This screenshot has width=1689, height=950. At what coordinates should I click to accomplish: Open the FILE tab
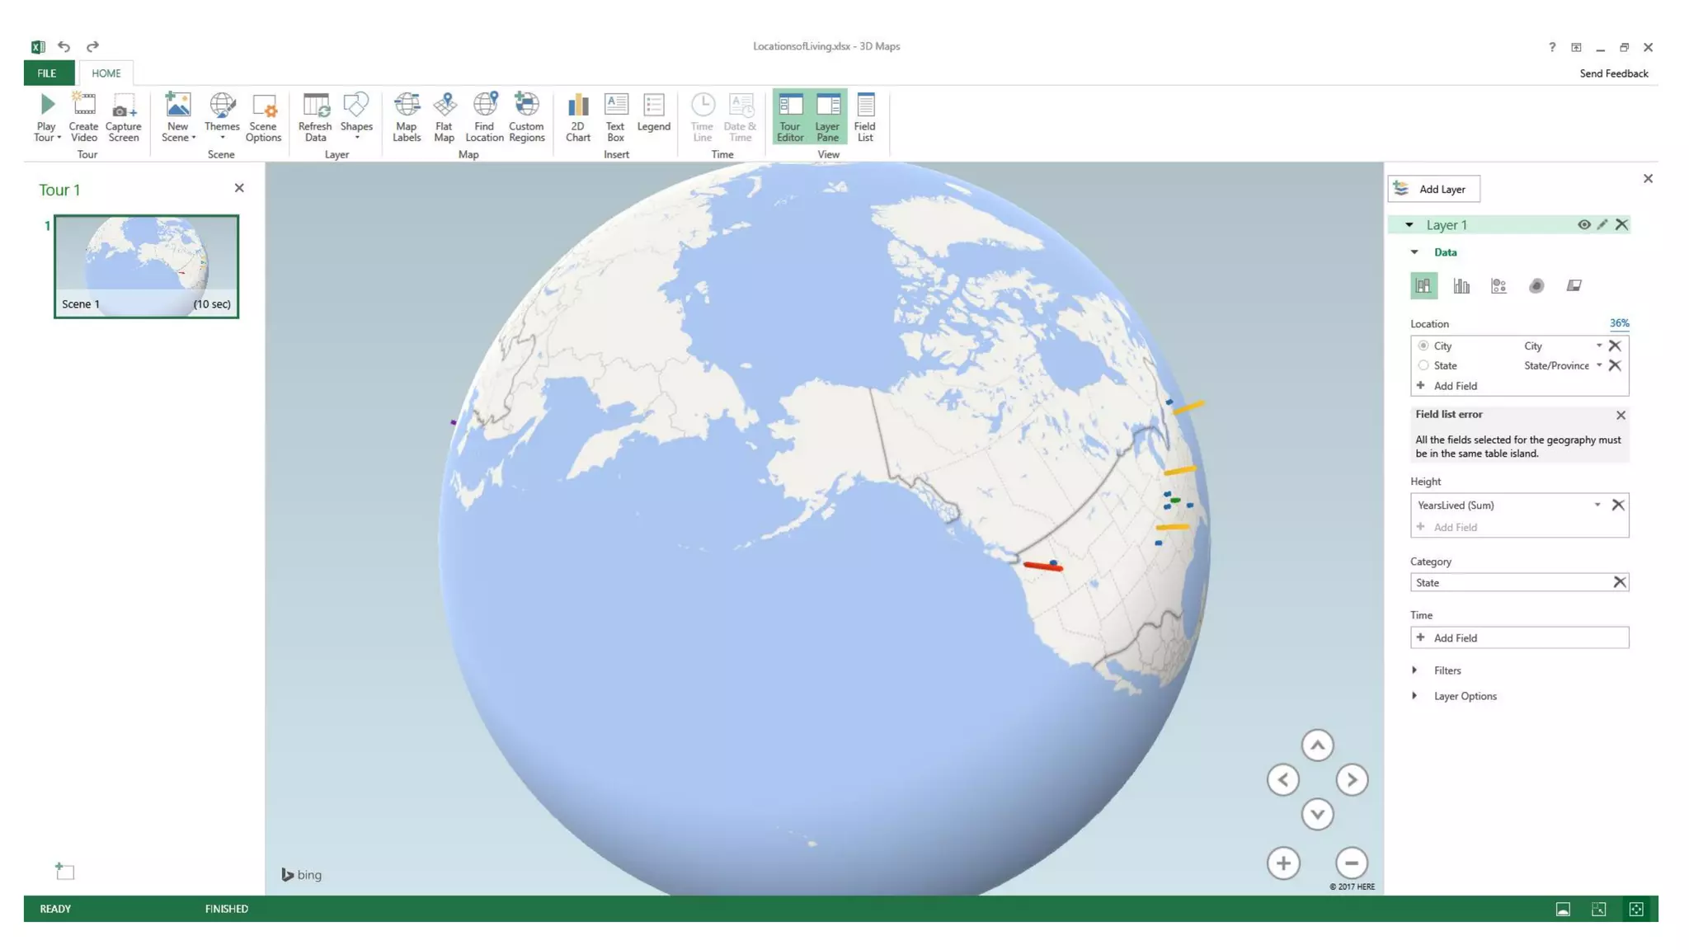47,73
